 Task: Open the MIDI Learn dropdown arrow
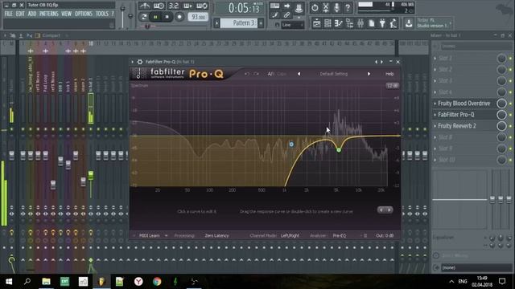[167, 235]
